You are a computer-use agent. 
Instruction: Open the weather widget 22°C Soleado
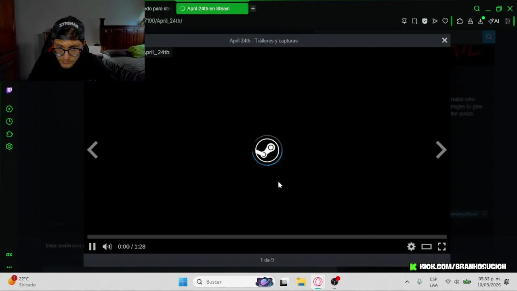(x=22, y=282)
